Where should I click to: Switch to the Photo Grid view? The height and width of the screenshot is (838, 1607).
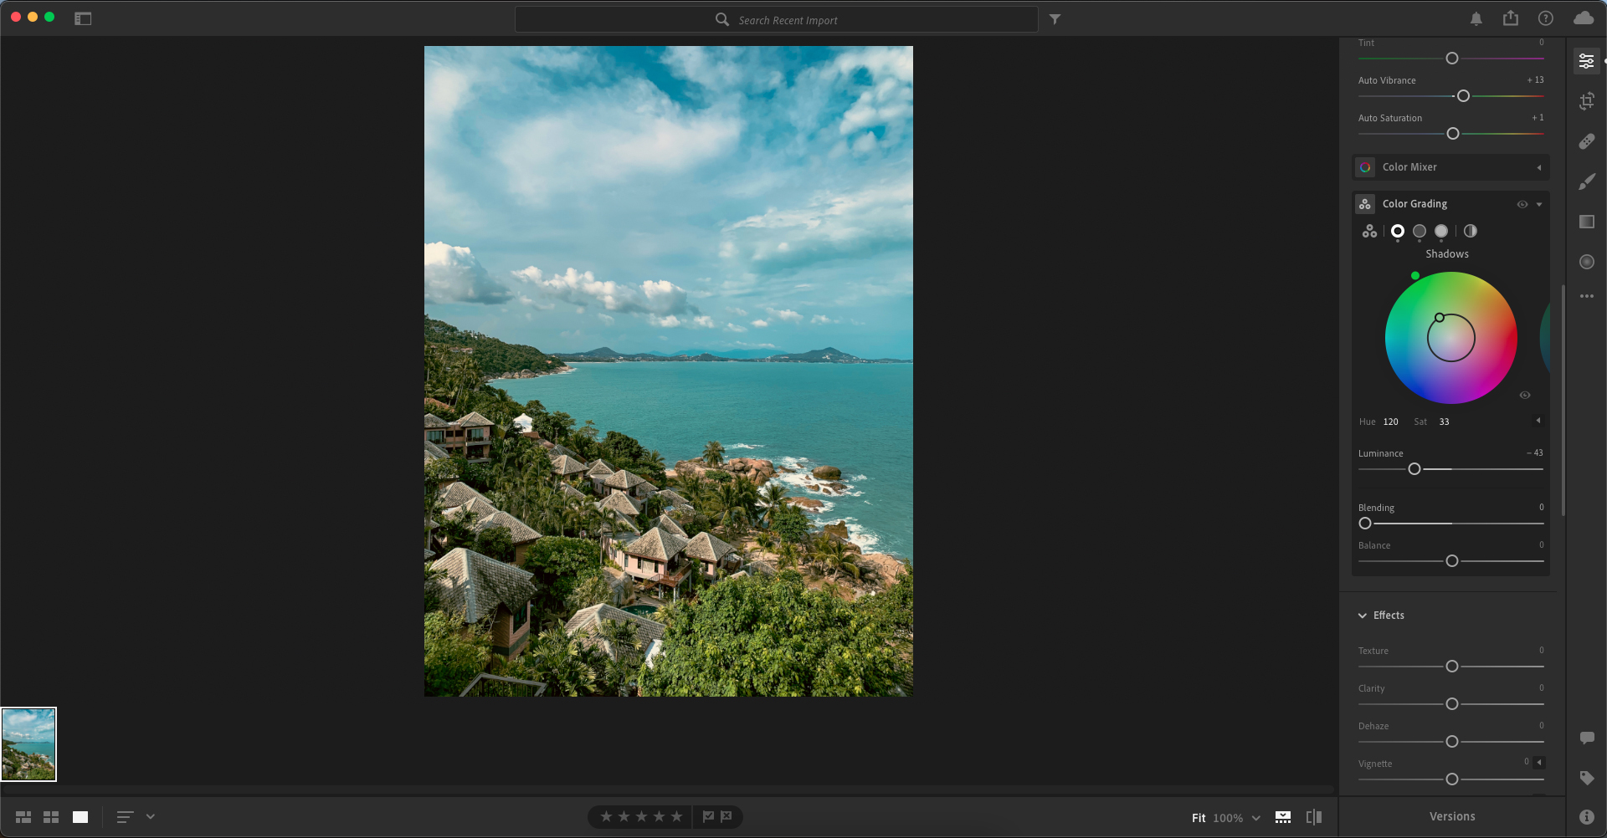point(23,817)
